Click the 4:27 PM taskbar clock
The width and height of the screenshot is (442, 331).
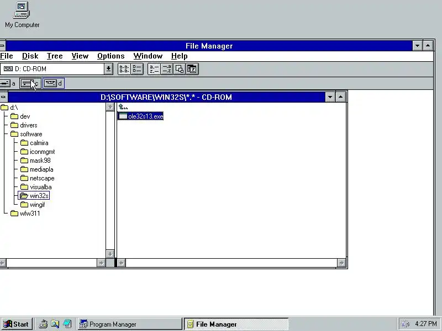(425, 324)
